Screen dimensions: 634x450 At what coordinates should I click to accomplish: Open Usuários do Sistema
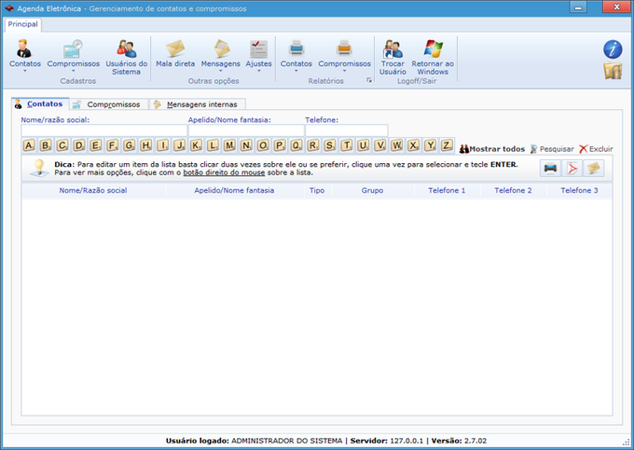(x=126, y=57)
